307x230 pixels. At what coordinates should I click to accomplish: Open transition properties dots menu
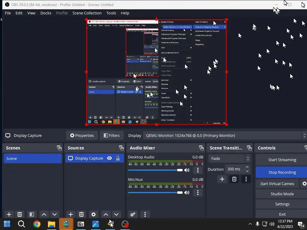(246, 179)
